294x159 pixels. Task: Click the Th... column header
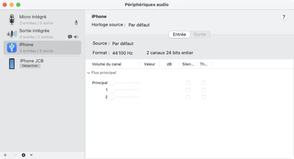pos(204,64)
